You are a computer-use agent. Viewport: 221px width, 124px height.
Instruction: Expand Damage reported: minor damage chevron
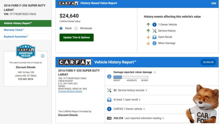tap(155, 72)
